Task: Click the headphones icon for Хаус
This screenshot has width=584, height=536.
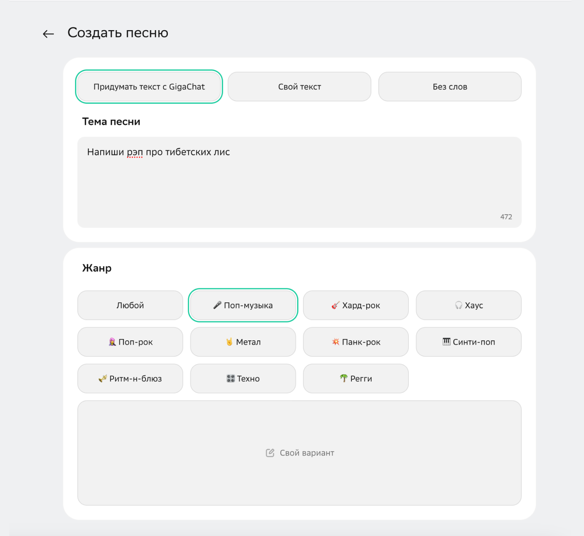Action: point(459,305)
